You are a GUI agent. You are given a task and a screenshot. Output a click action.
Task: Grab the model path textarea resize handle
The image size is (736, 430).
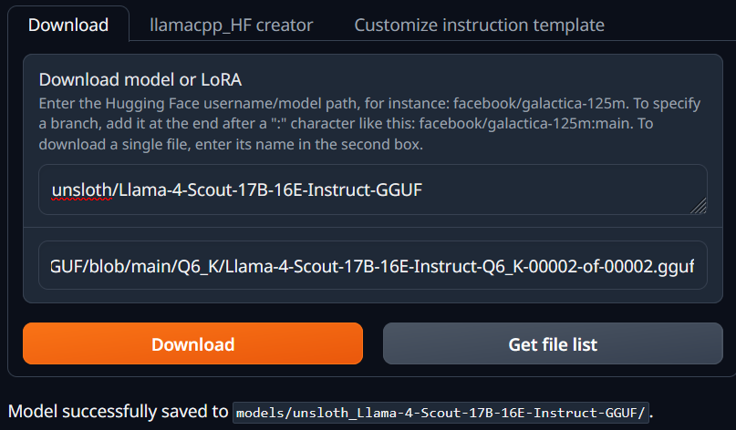pos(699,206)
